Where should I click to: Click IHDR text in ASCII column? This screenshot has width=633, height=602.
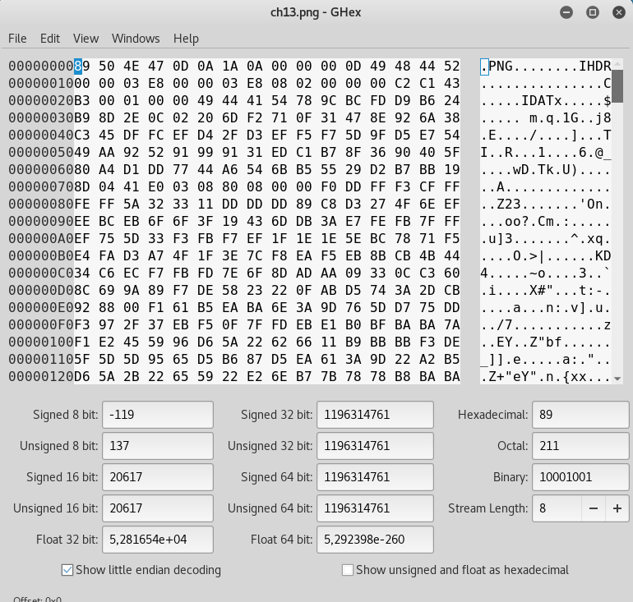coord(594,66)
